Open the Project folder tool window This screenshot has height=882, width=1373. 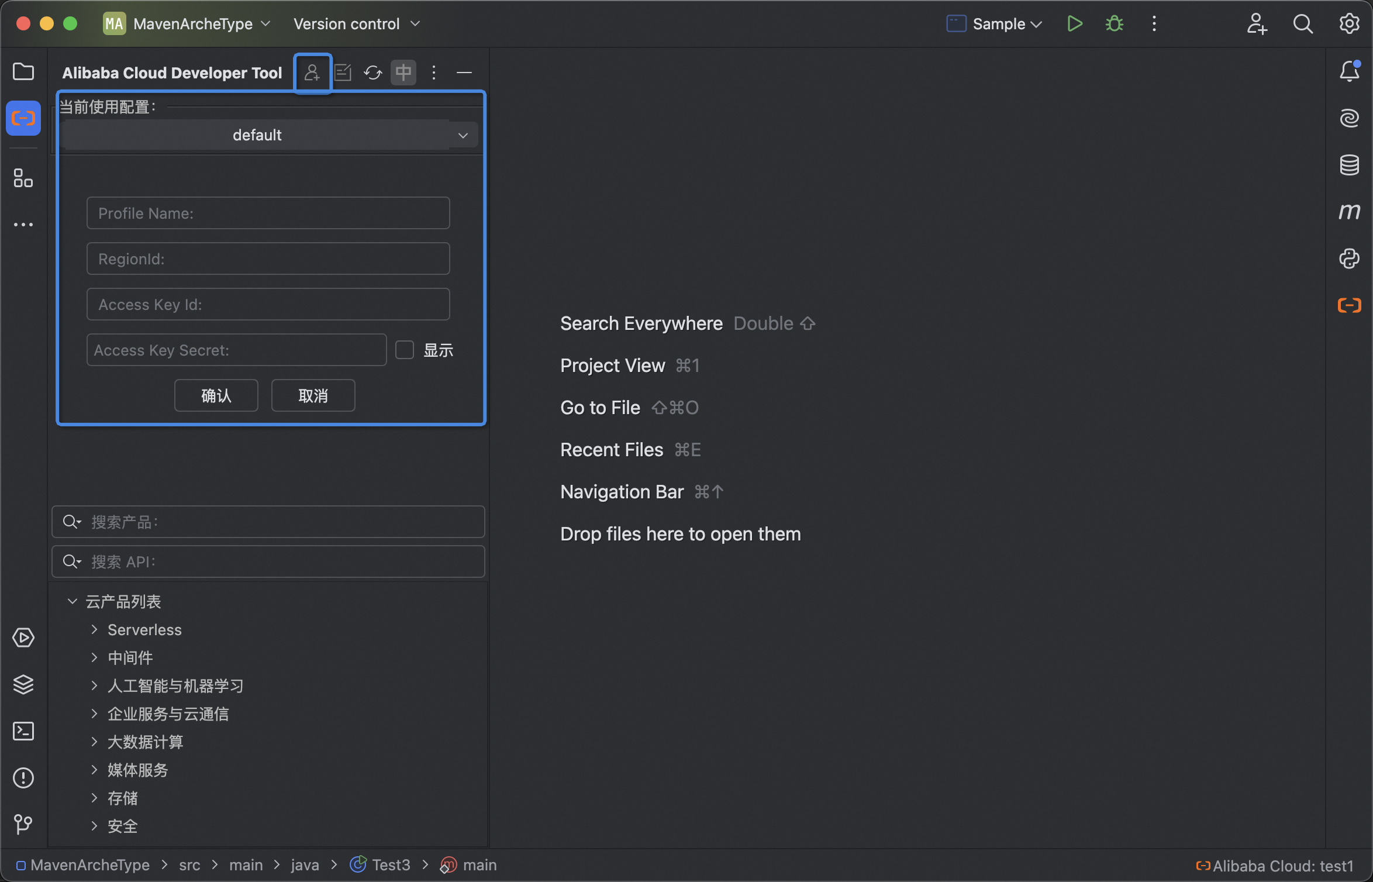pyautogui.click(x=23, y=71)
